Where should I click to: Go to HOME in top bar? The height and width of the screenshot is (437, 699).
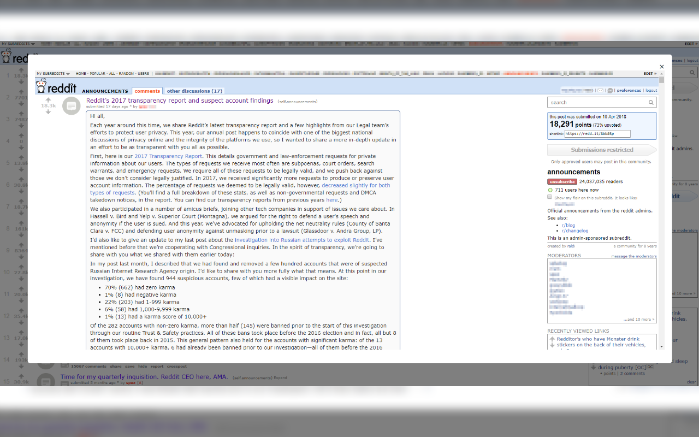81,73
